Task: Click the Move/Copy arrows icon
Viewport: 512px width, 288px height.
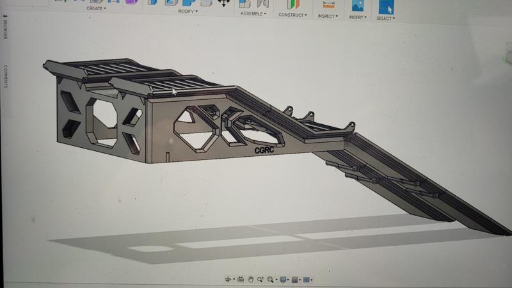Action: [x=223, y=3]
